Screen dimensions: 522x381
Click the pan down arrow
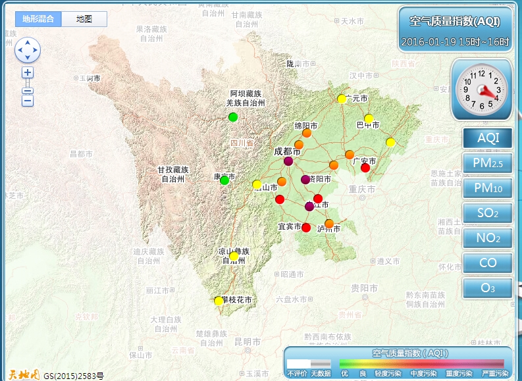(28, 57)
